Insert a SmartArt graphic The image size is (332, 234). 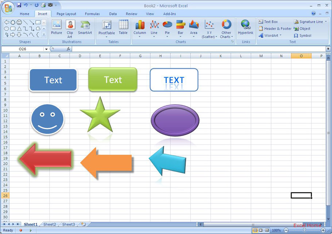point(85,28)
